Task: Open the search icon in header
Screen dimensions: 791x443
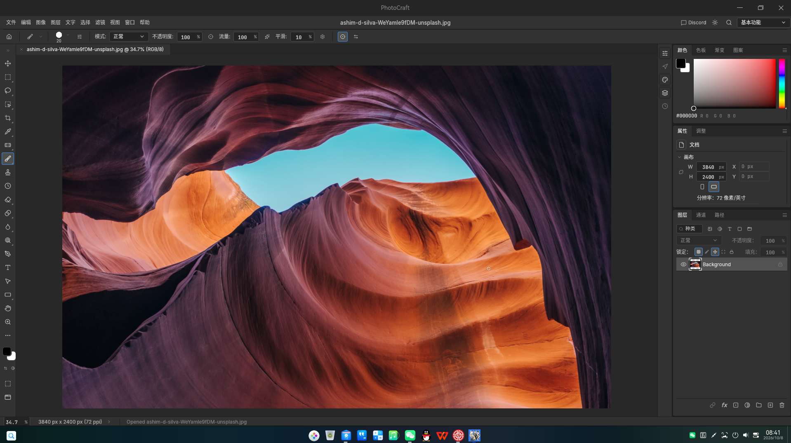Action: click(729, 23)
